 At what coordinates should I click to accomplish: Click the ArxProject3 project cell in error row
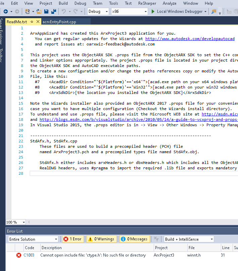click(x=164, y=255)
